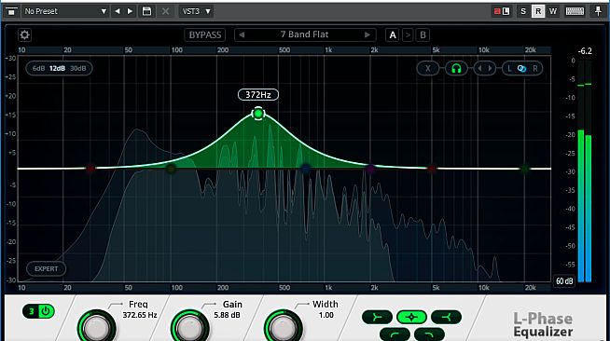Toggle the W write automation button
The image size is (610, 341).
tap(553, 11)
